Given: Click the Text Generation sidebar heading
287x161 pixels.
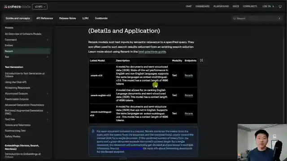Looking at the screenshot, I should pyautogui.click(x=14, y=67).
